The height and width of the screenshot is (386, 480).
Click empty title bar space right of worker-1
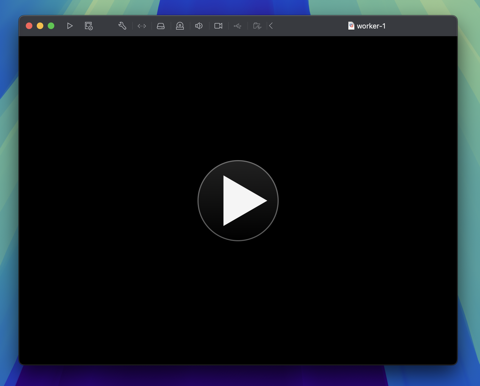click(x=422, y=26)
